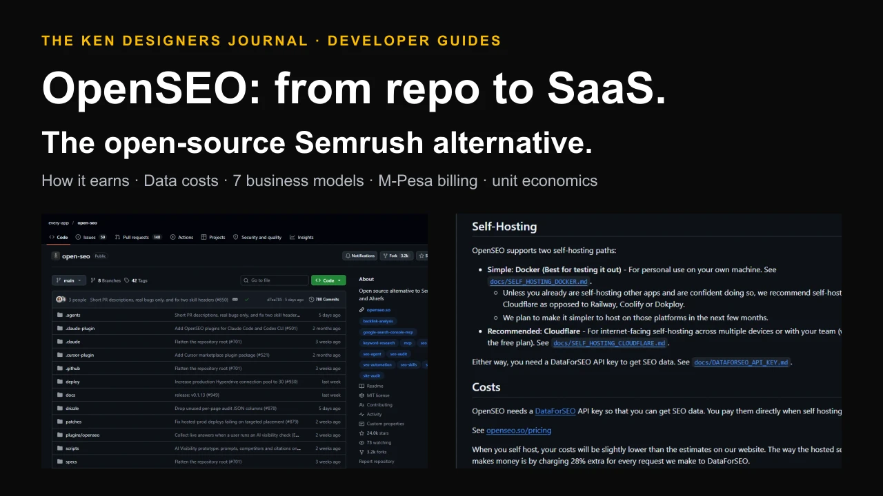
Task: Click the .claude folder icon
Action: pos(60,342)
